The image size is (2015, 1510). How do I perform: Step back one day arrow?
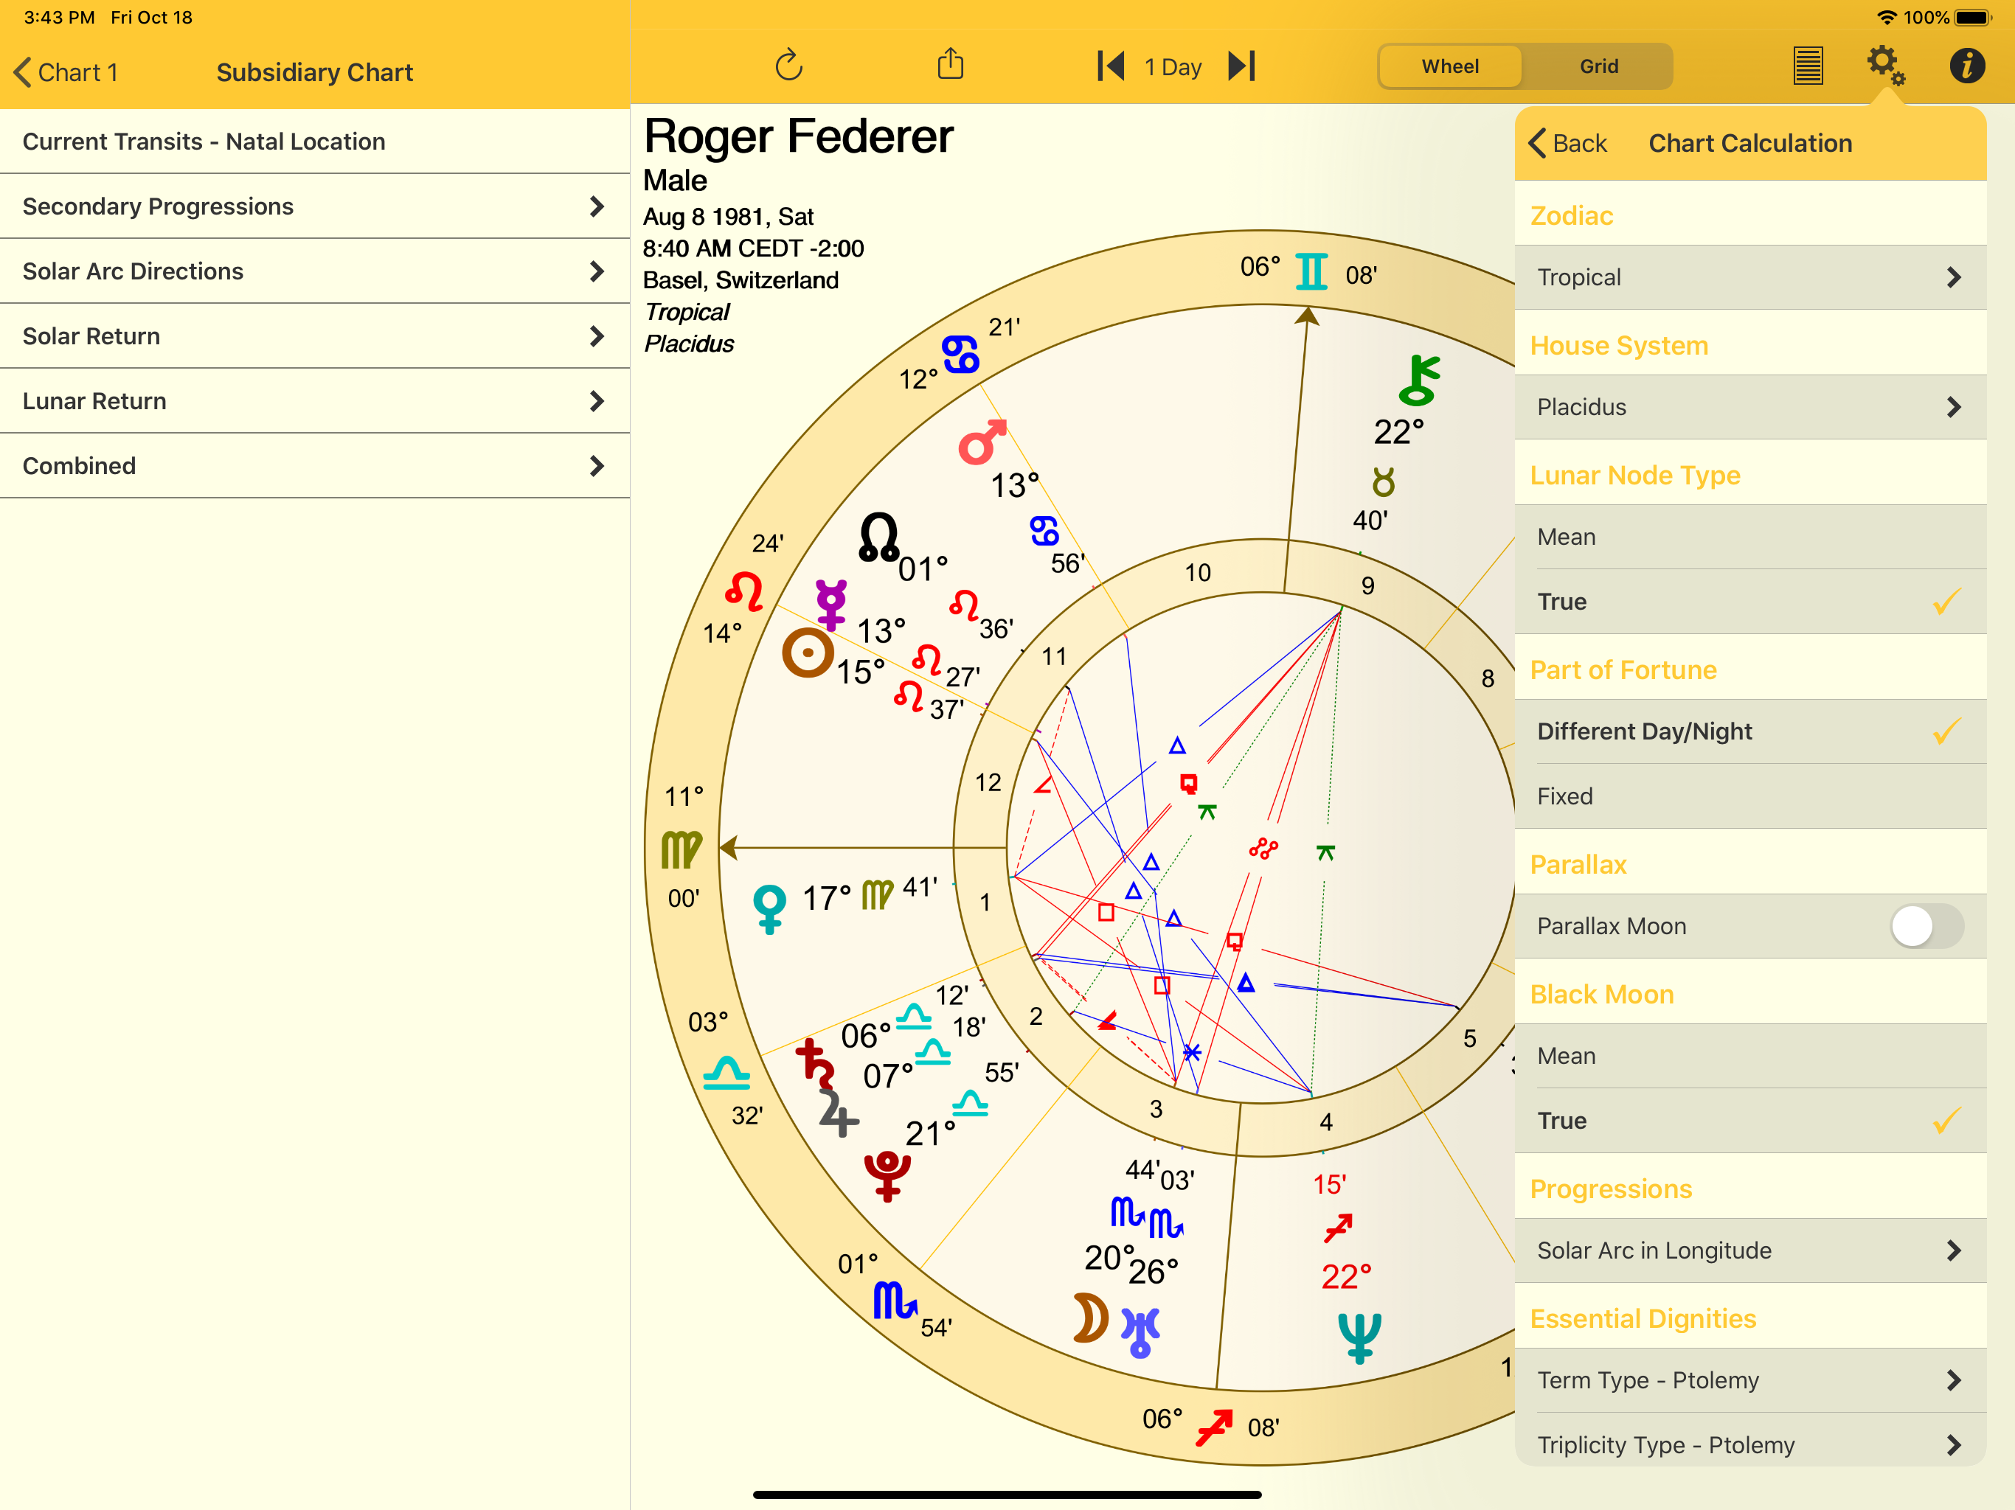(x=1111, y=66)
